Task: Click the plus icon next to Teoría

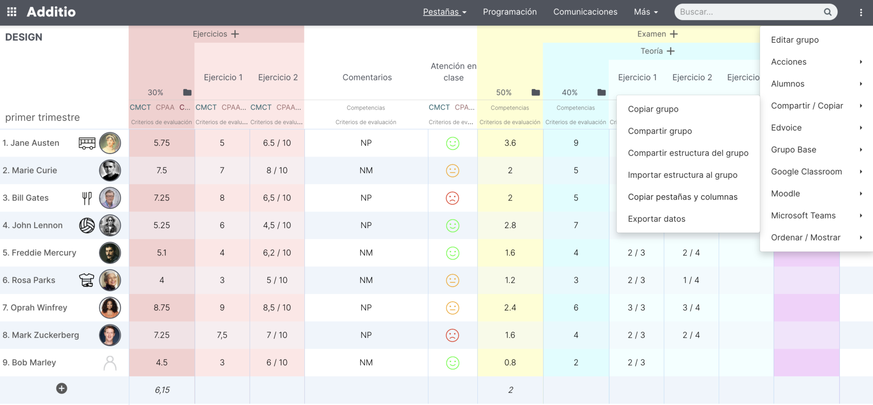Action: (x=671, y=51)
